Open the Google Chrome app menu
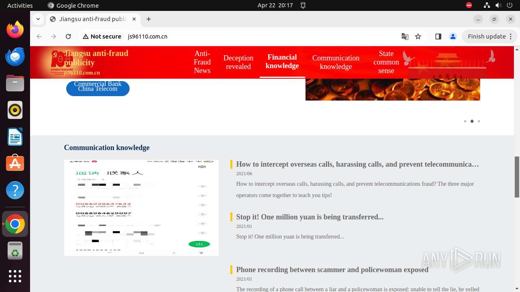The height and width of the screenshot is (292, 520). [73, 5]
